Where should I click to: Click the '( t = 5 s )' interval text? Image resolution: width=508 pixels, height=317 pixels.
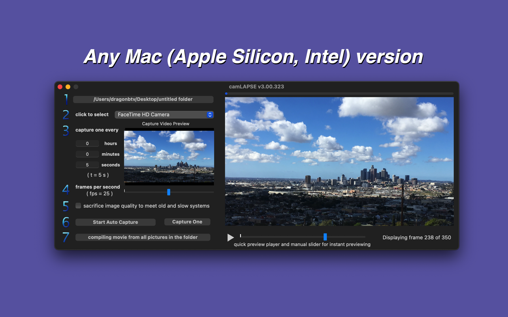click(x=98, y=175)
